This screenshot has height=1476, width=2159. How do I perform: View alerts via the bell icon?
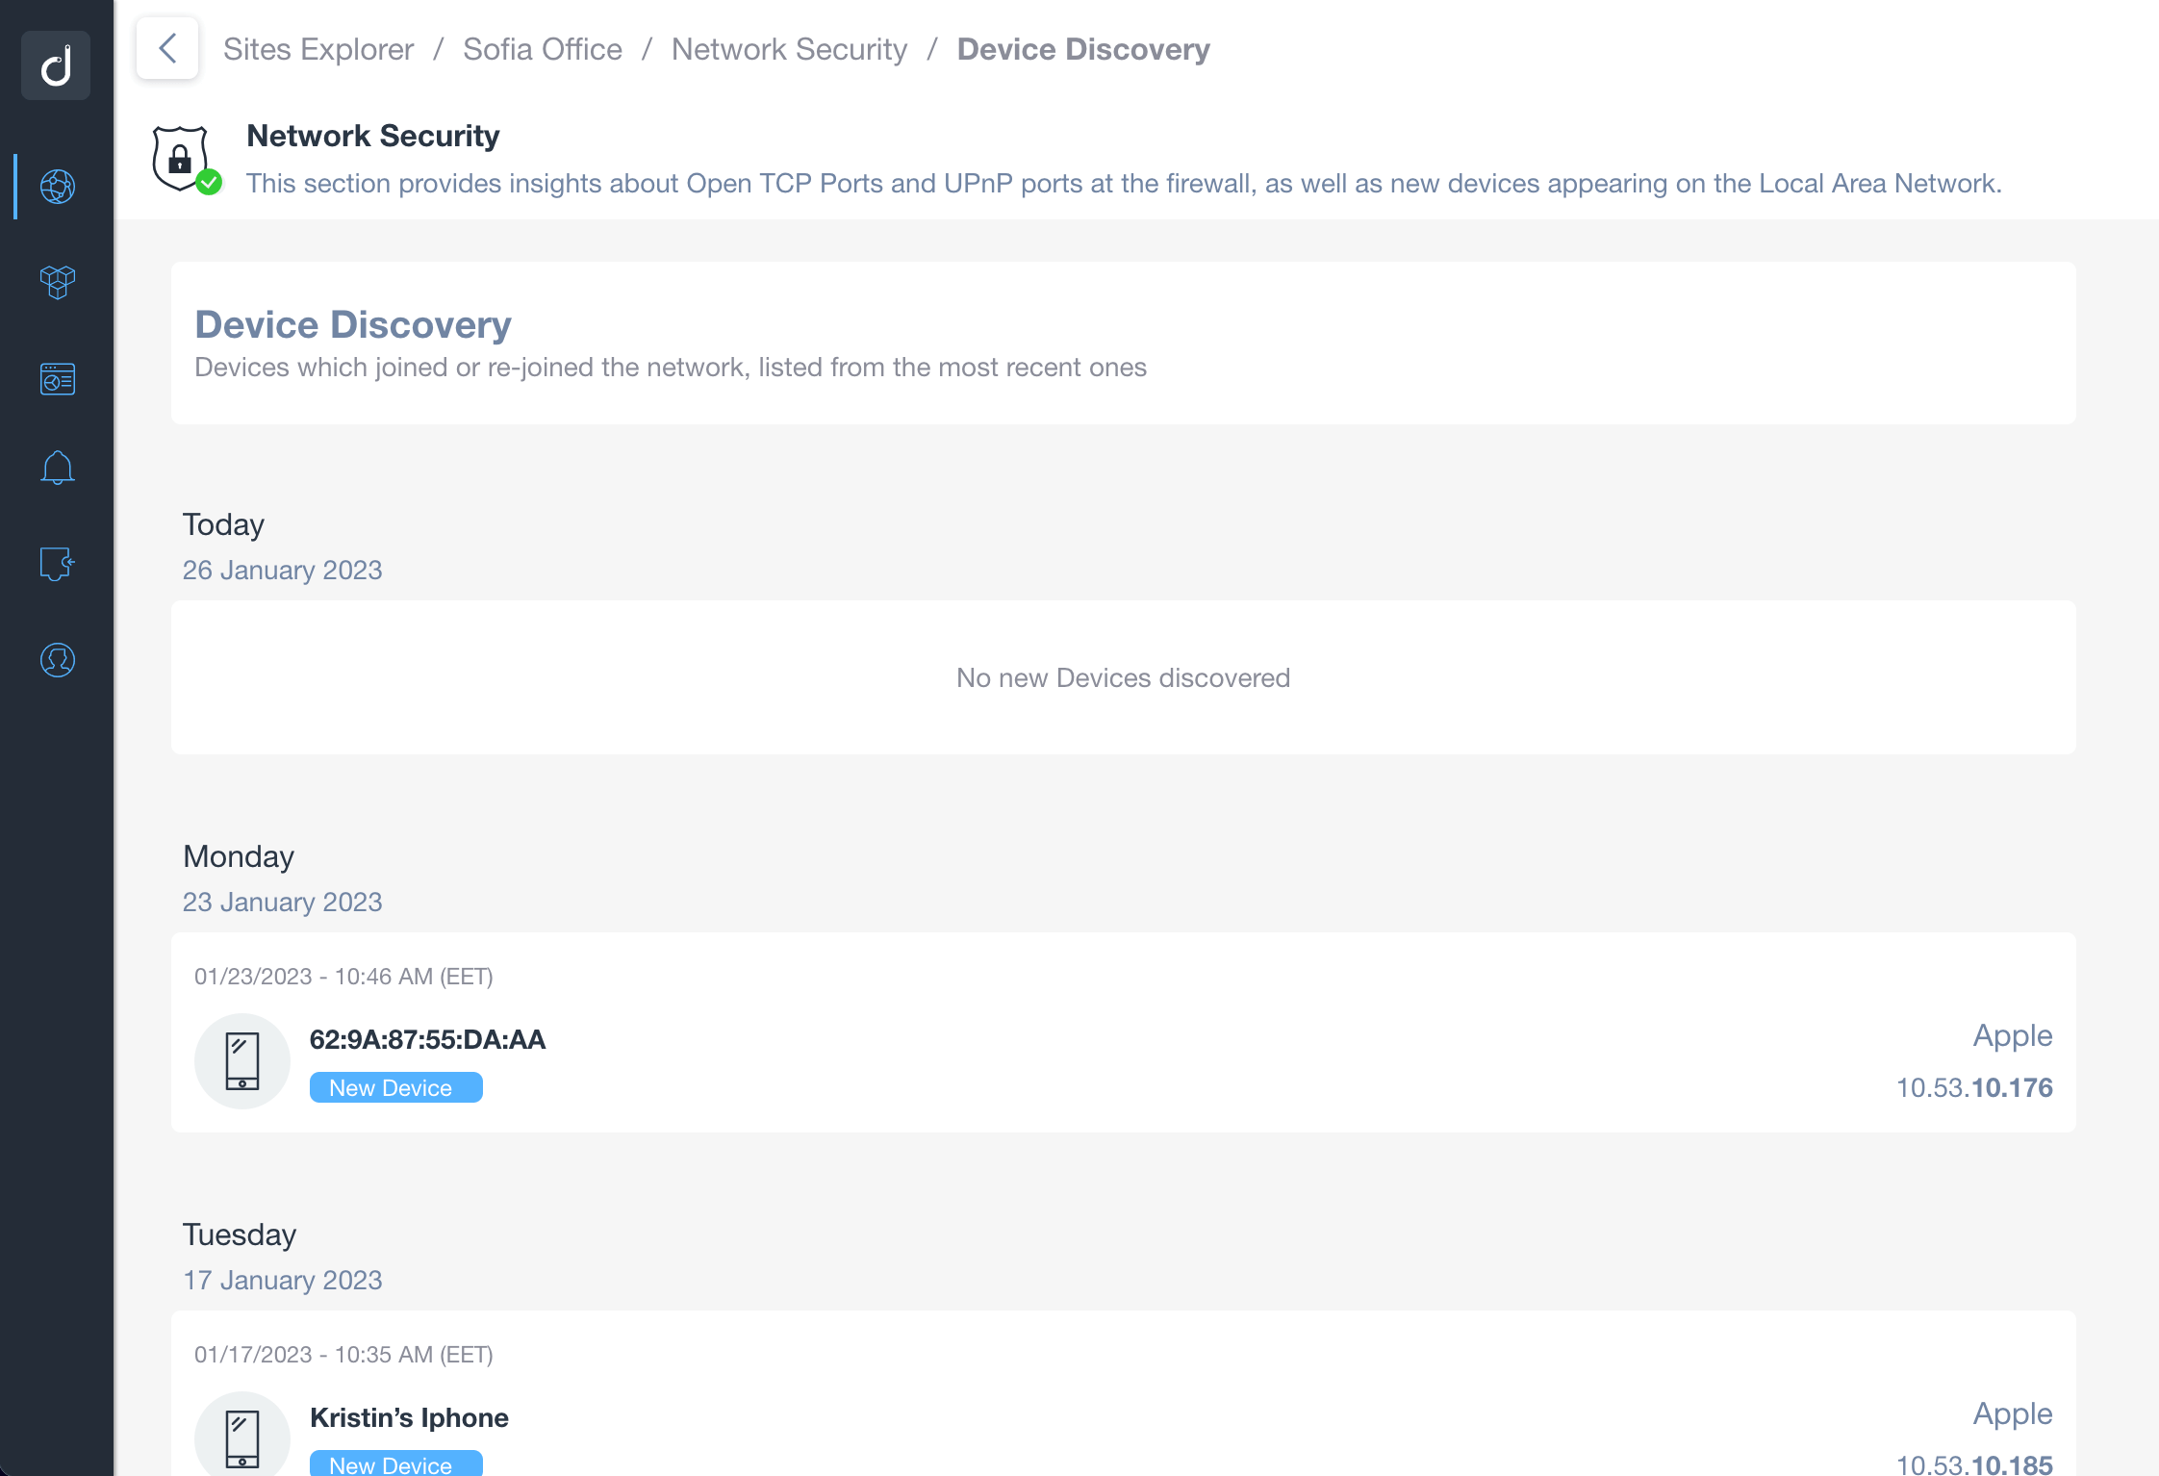coord(57,467)
